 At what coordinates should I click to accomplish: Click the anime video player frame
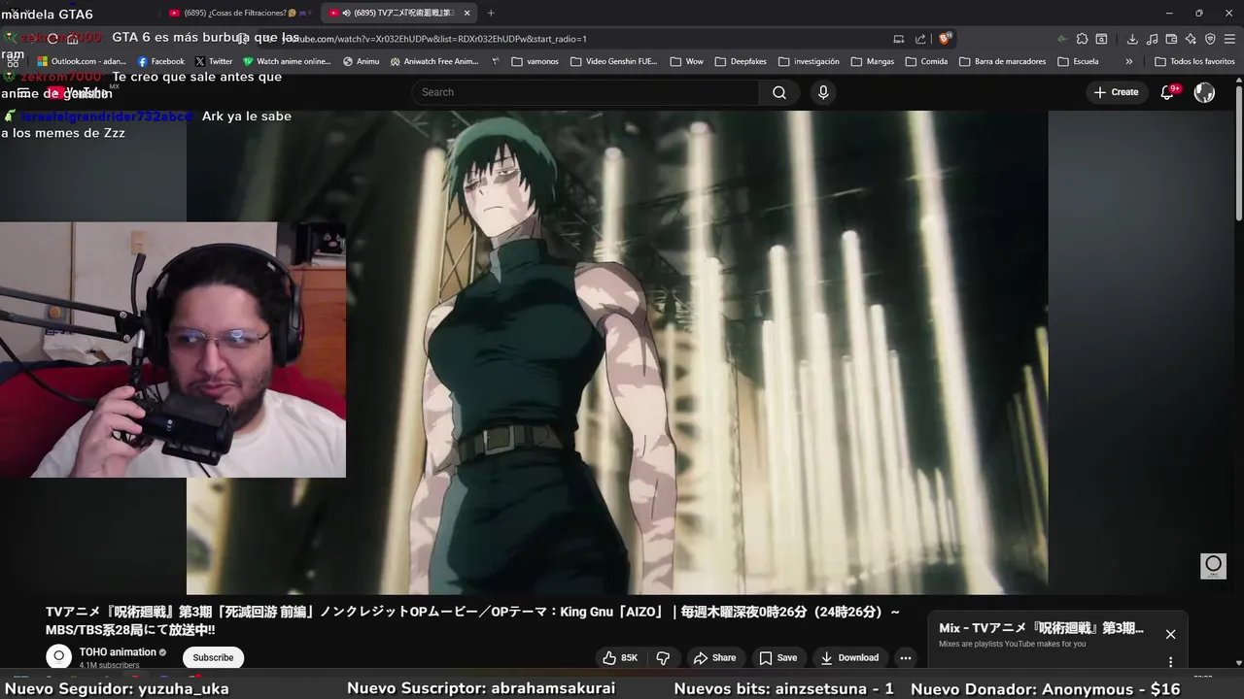[x=617, y=351]
